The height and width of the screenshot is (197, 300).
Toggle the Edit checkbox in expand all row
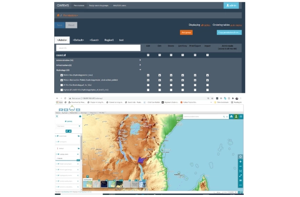pos(159,55)
